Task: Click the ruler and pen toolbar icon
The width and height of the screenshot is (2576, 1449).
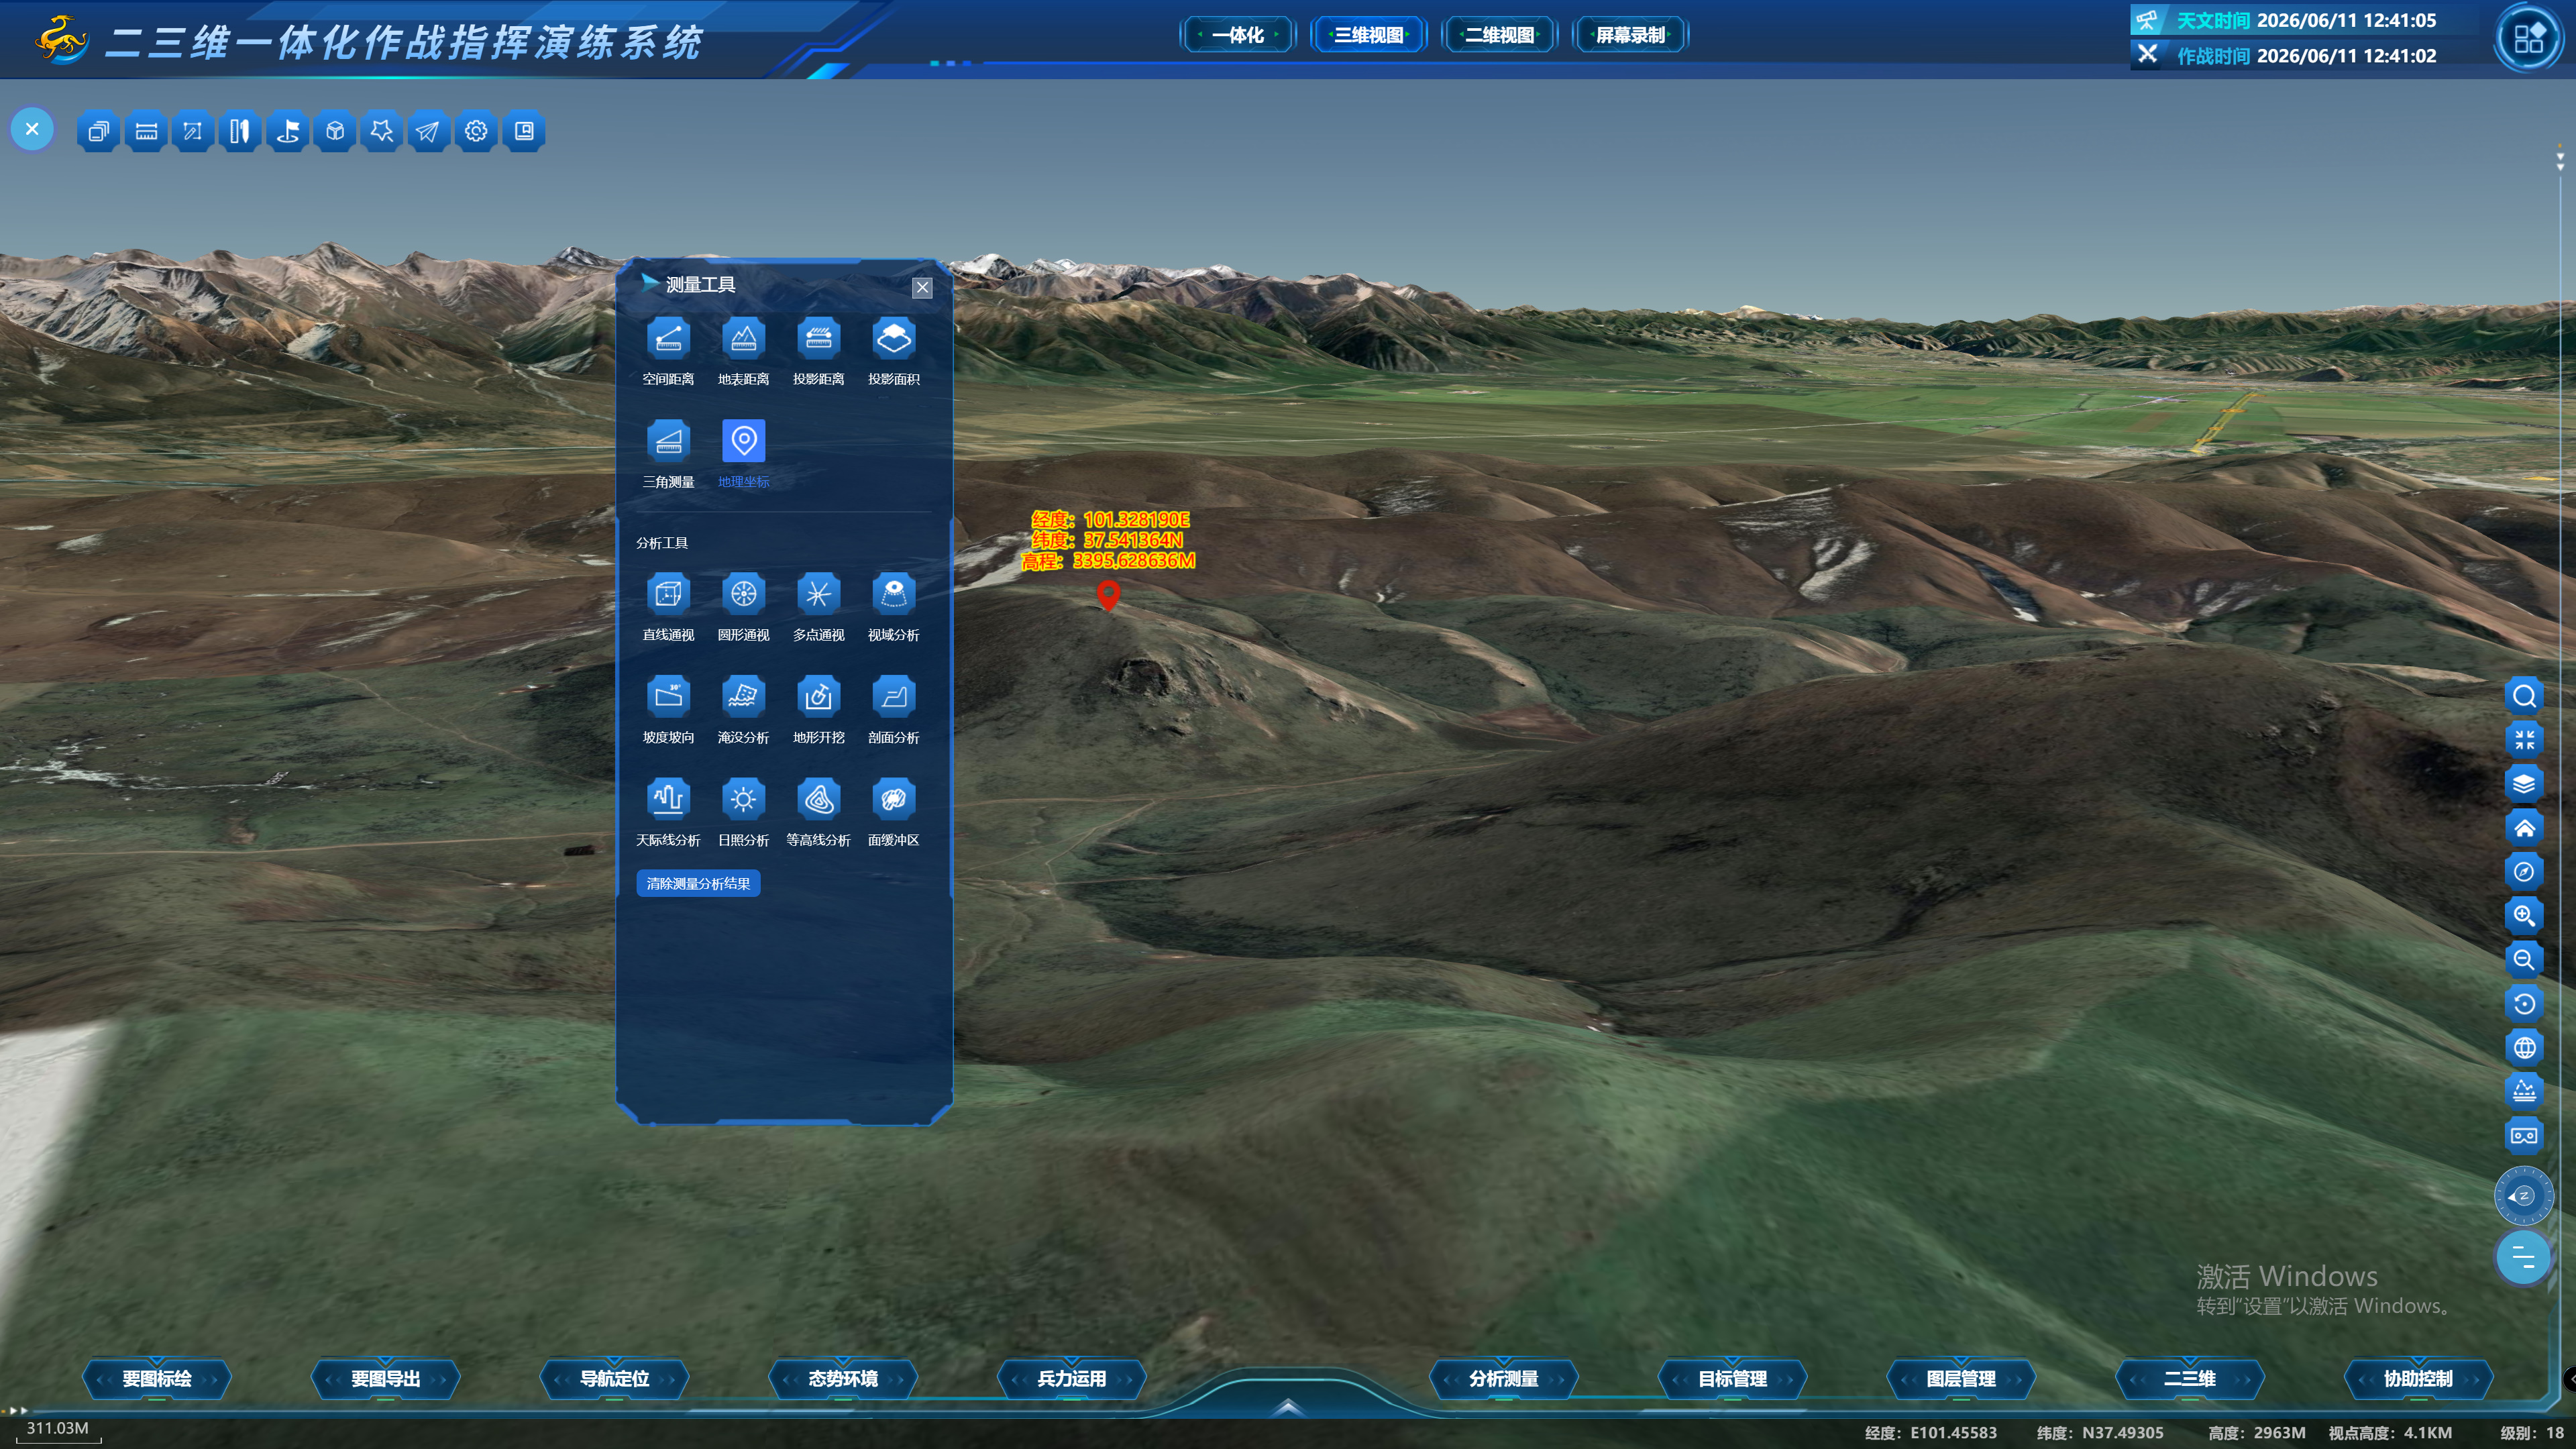Action: [240, 131]
